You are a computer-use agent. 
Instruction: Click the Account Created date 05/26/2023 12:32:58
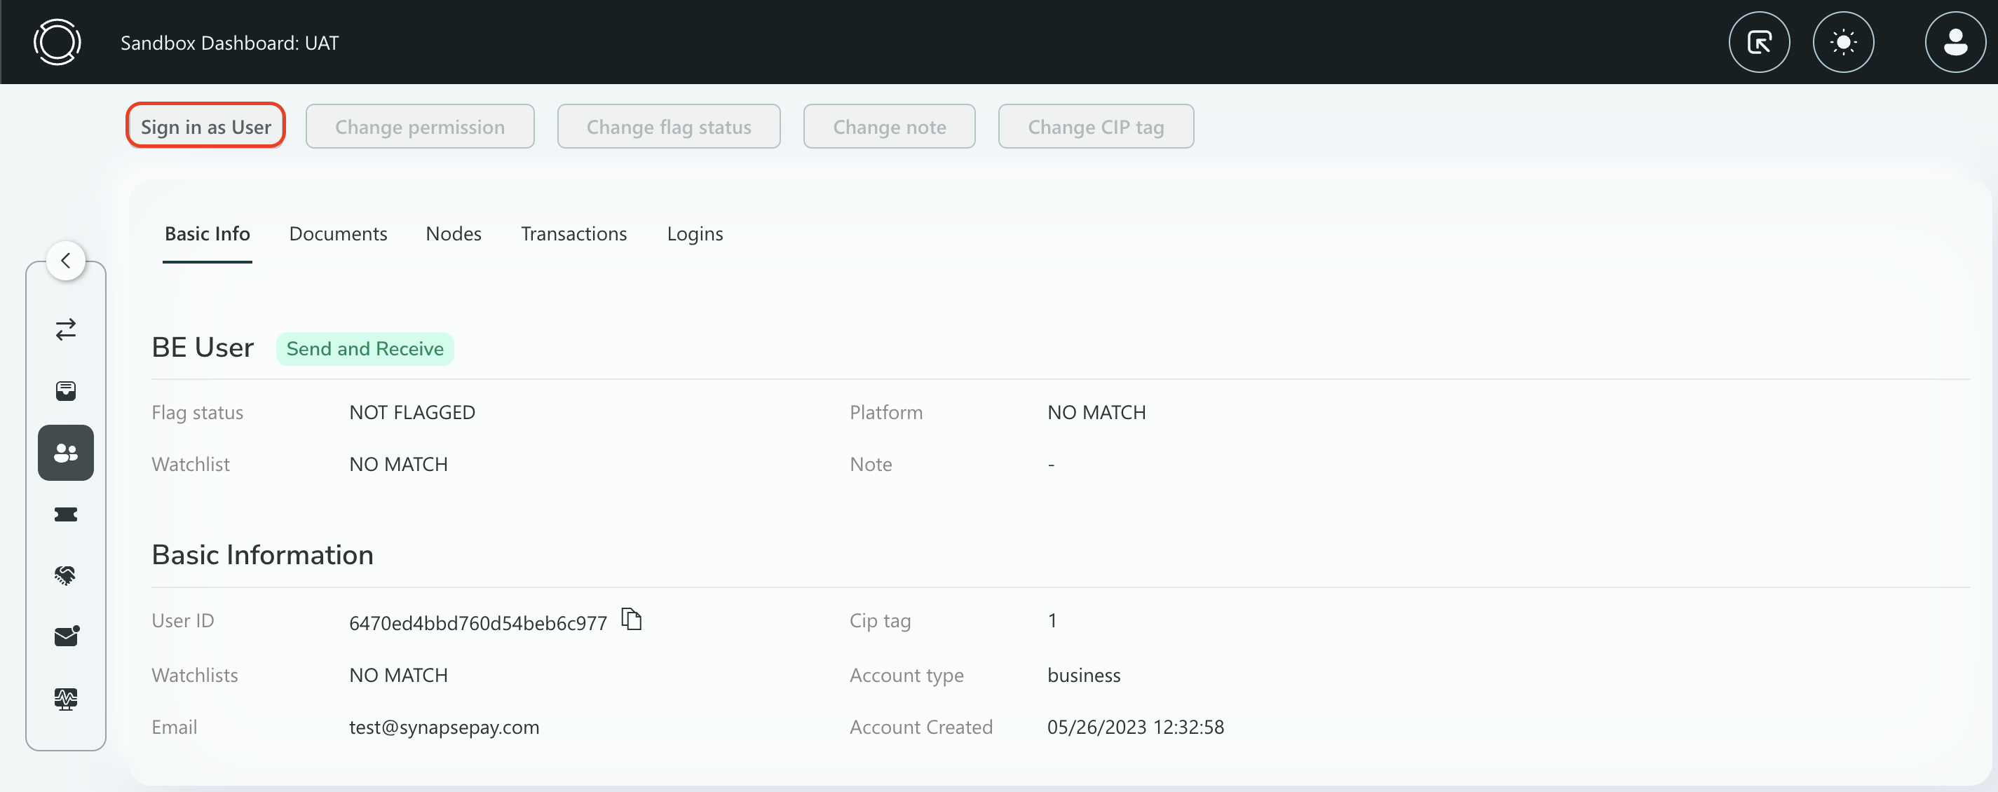click(x=1135, y=727)
